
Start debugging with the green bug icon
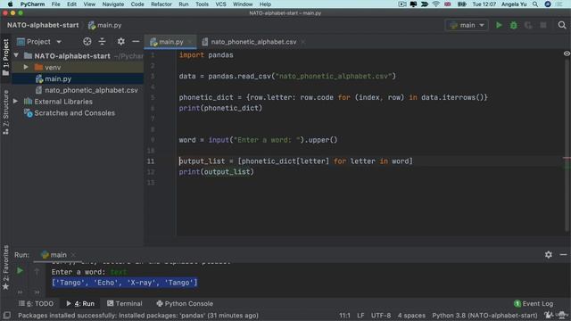click(514, 25)
